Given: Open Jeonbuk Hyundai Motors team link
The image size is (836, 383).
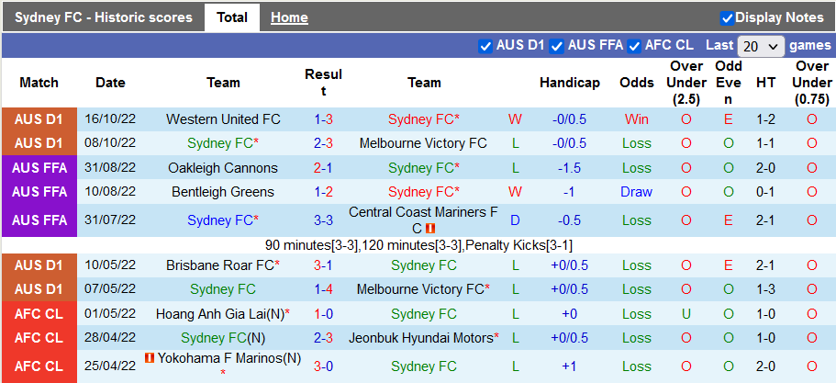Looking at the screenshot, I should [421, 338].
